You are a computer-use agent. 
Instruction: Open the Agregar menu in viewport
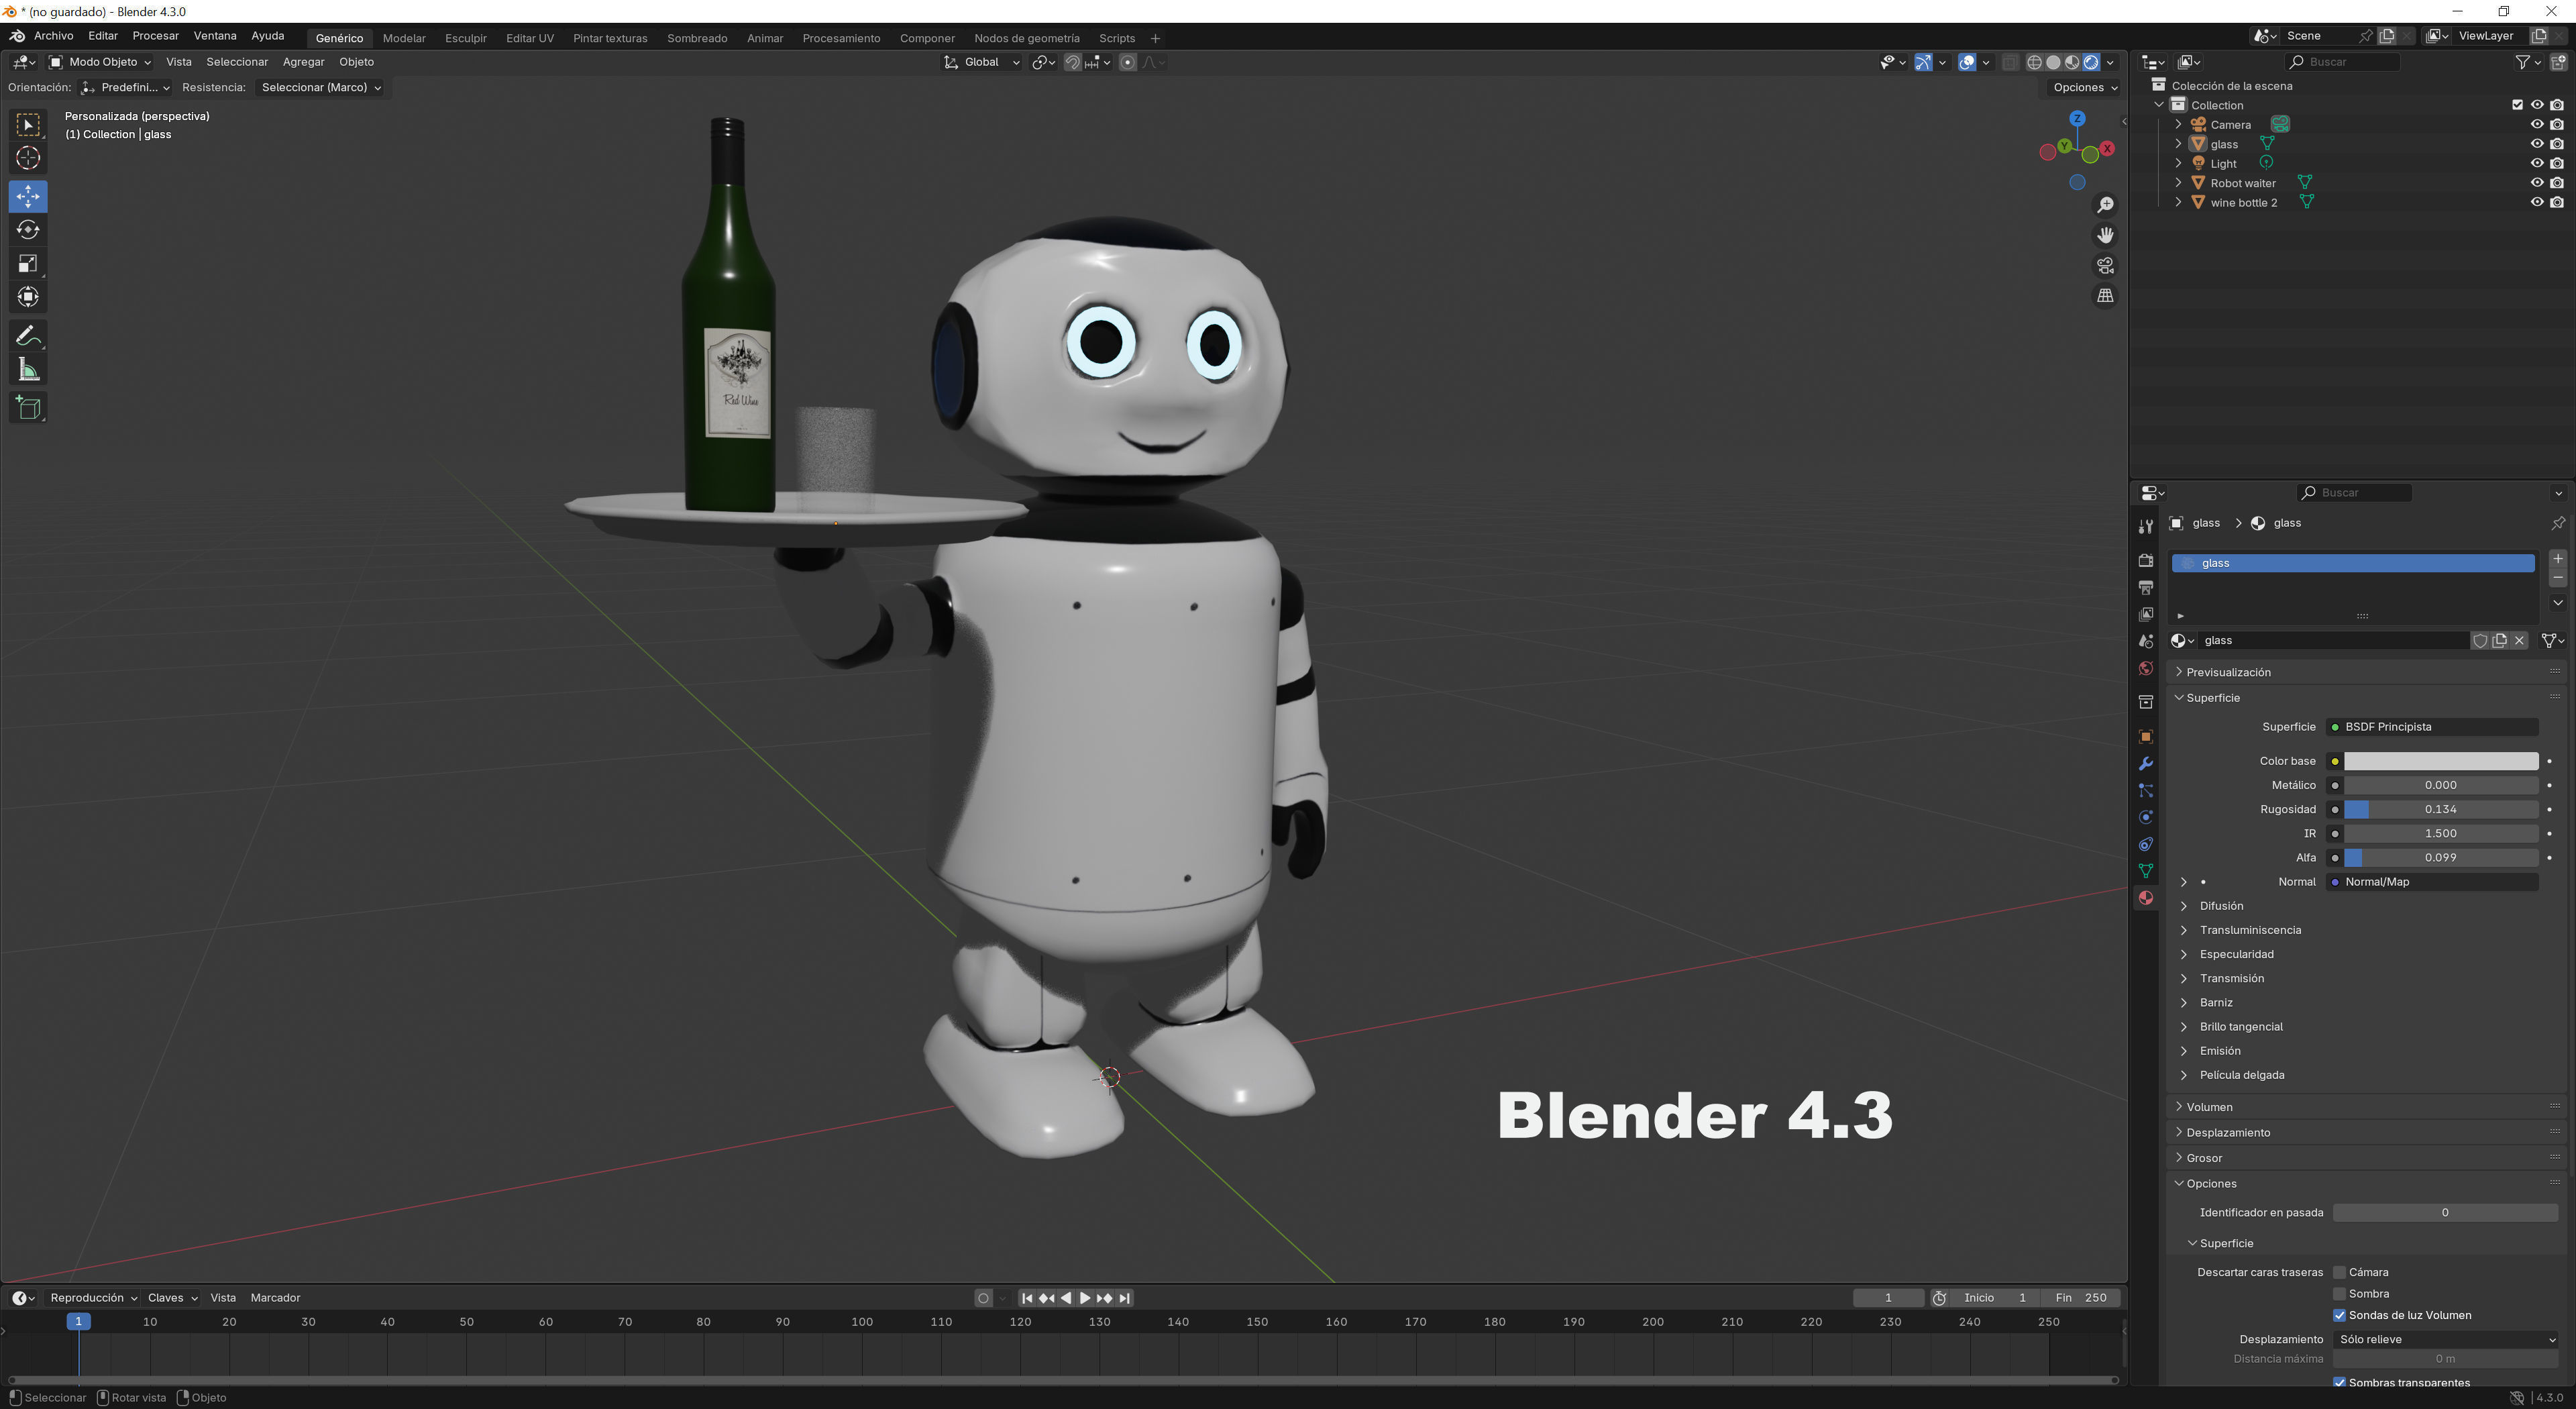pos(303,62)
